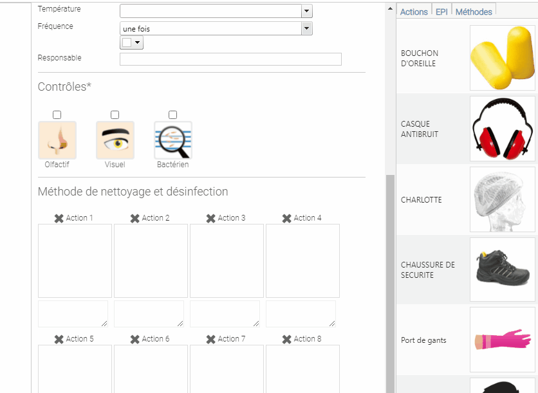Switch to the Actions tab
The width and height of the screenshot is (538, 393).
(x=414, y=11)
